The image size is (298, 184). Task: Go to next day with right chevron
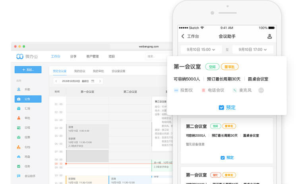100,81
